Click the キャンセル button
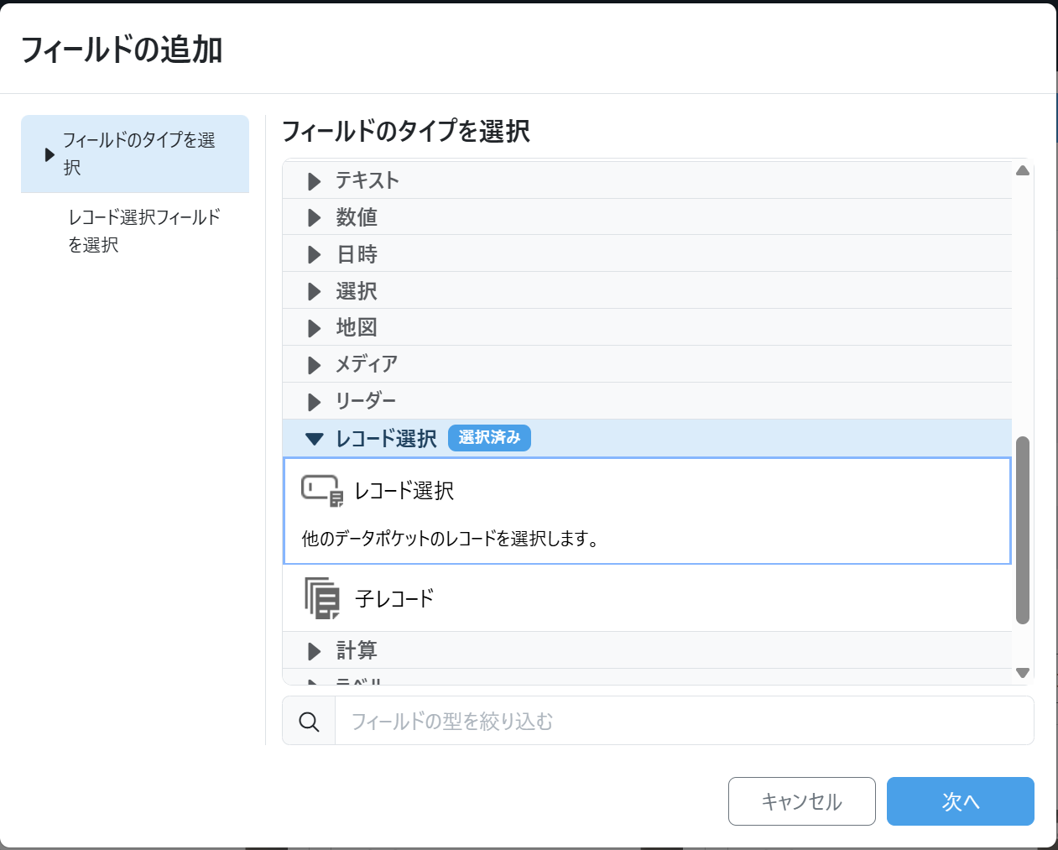This screenshot has height=850, width=1058. (801, 801)
